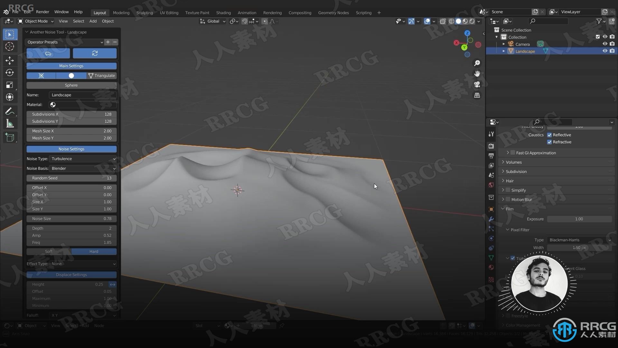Toggle Refractive caustics checkbox
The height and width of the screenshot is (348, 618).
pos(549,141)
